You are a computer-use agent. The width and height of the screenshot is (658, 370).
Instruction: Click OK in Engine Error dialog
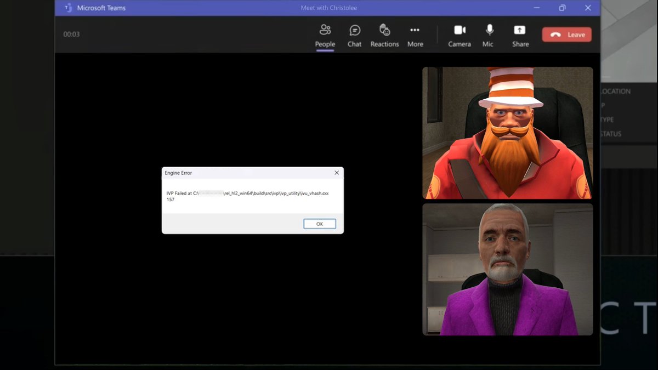320,224
